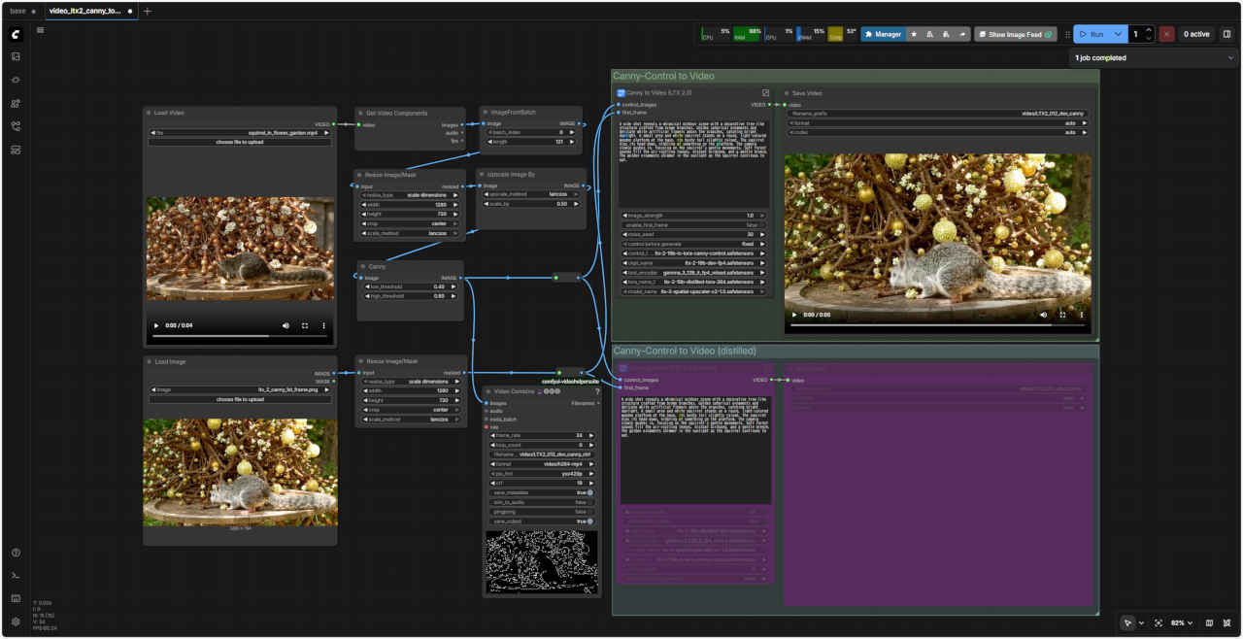Play the Save Video output preview
The width and height of the screenshot is (1243, 639).
click(794, 315)
